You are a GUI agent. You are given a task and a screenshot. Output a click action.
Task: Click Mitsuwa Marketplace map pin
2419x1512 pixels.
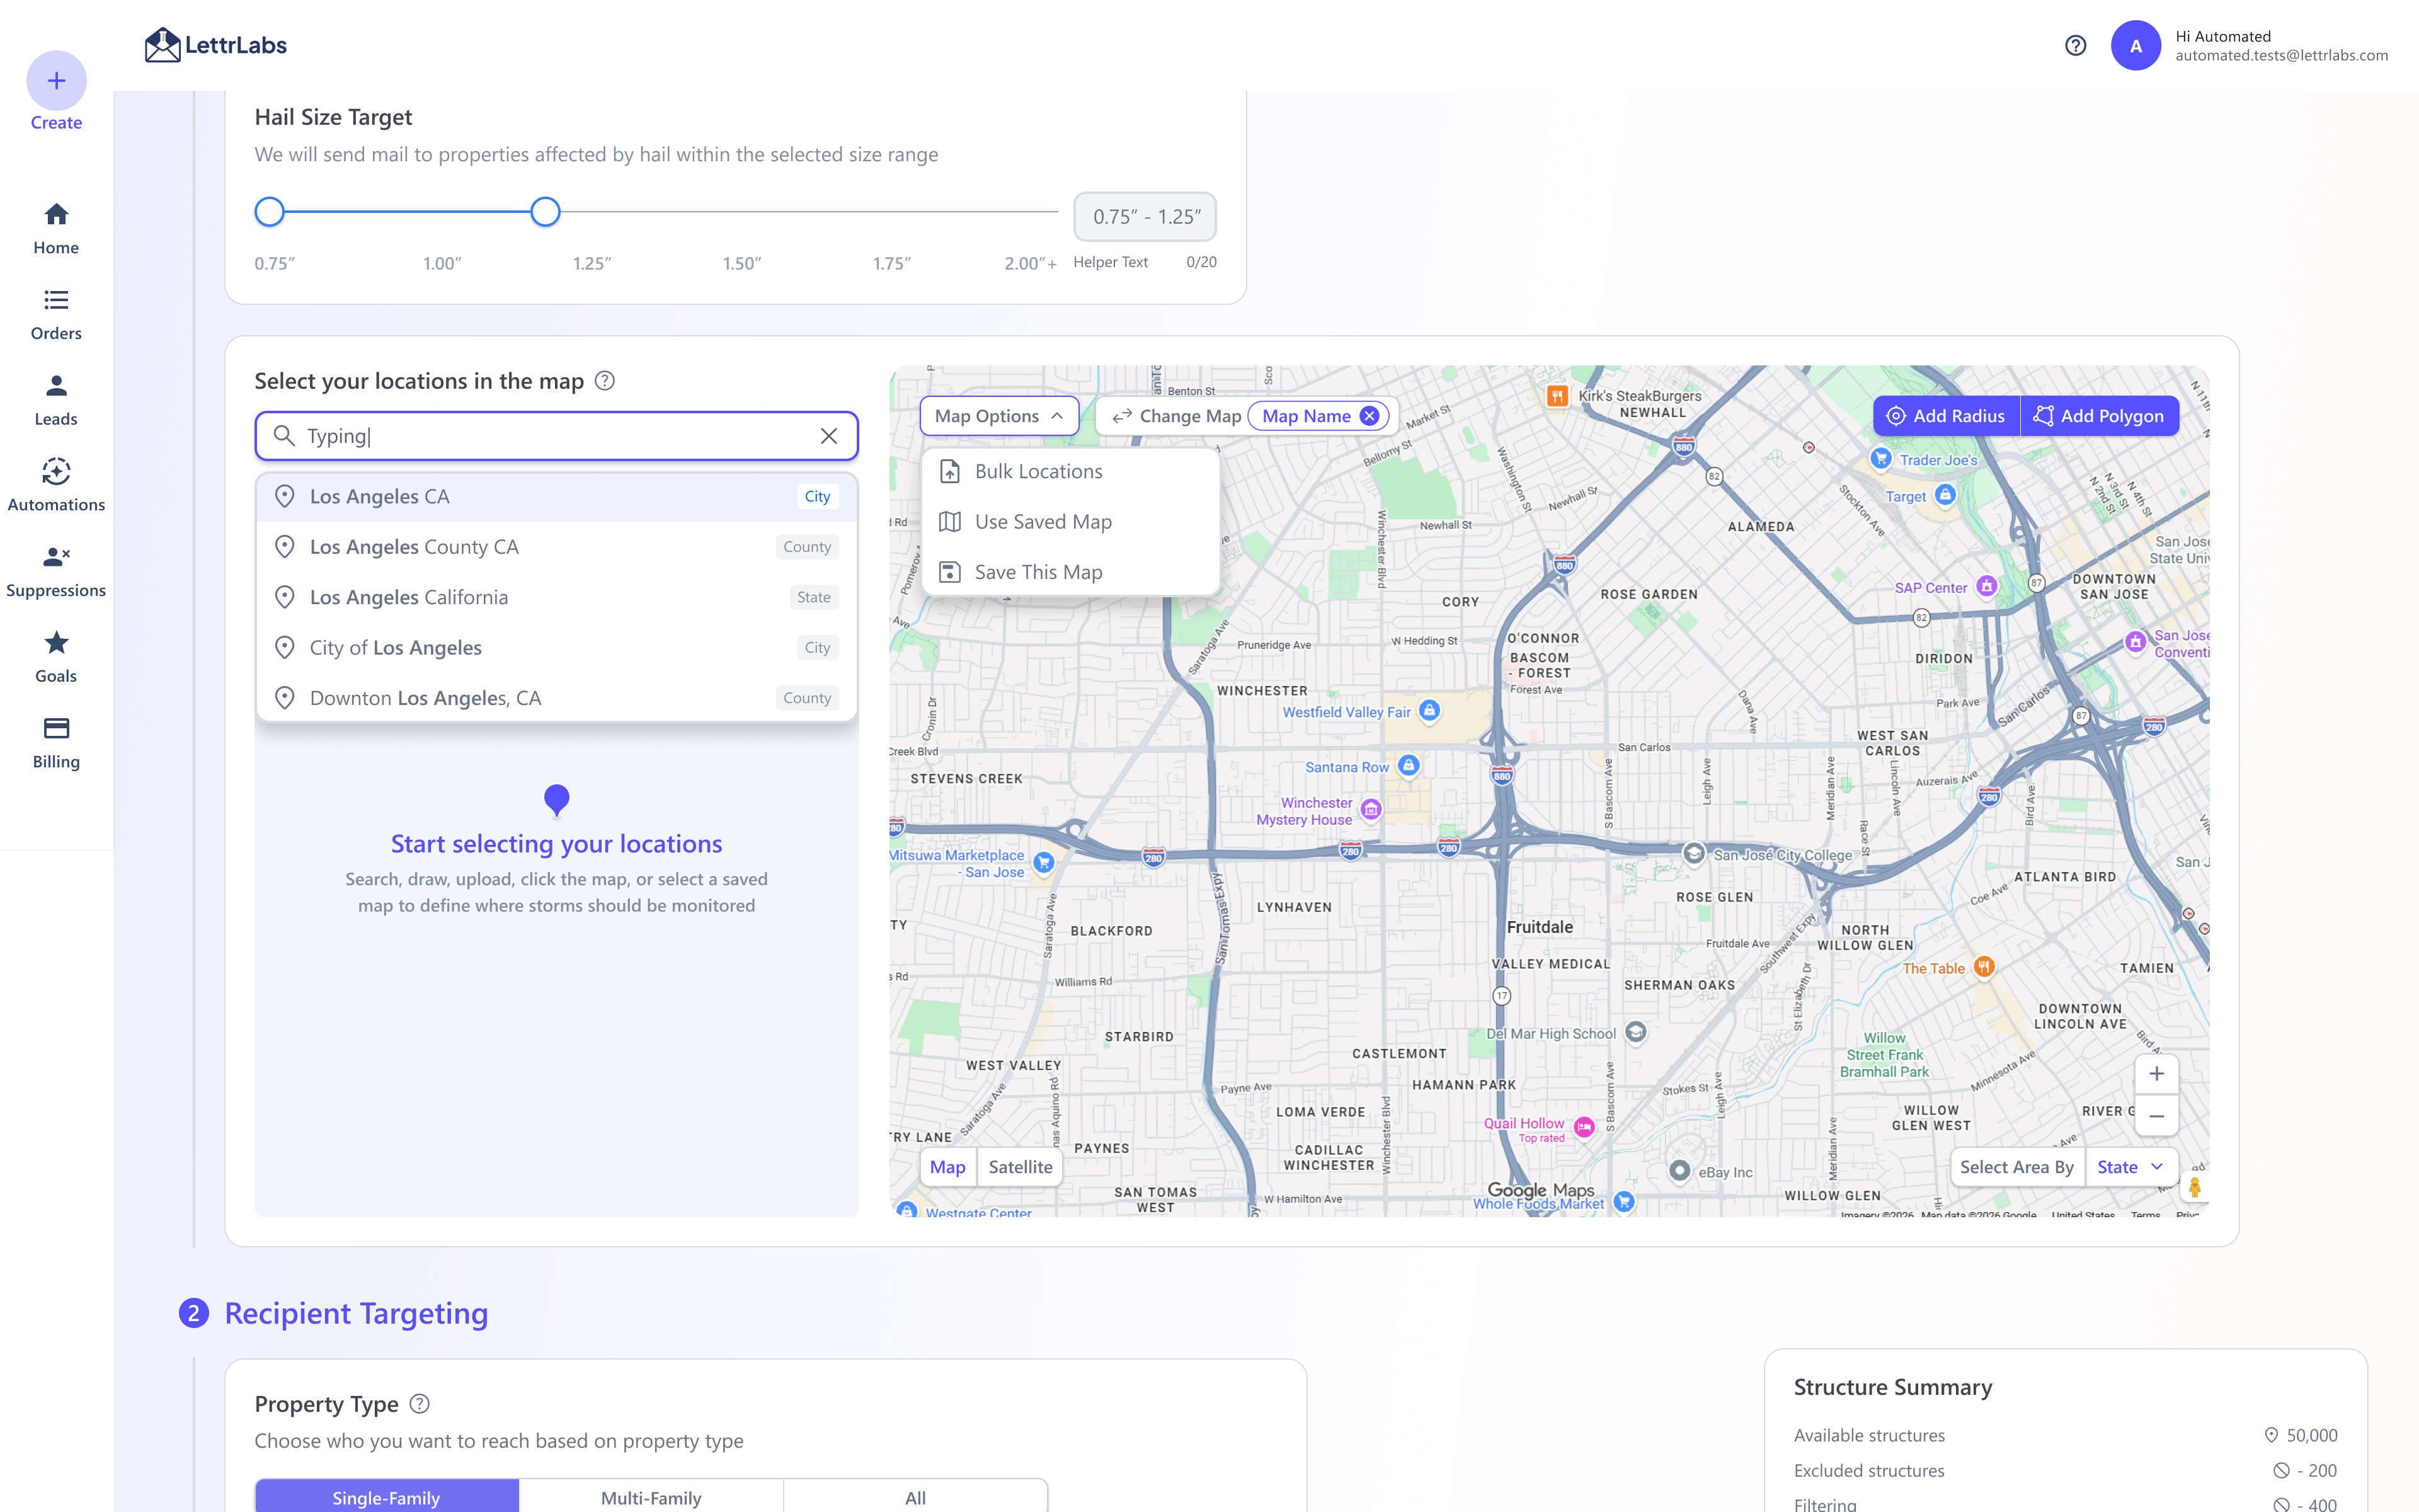[x=1044, y=862]
